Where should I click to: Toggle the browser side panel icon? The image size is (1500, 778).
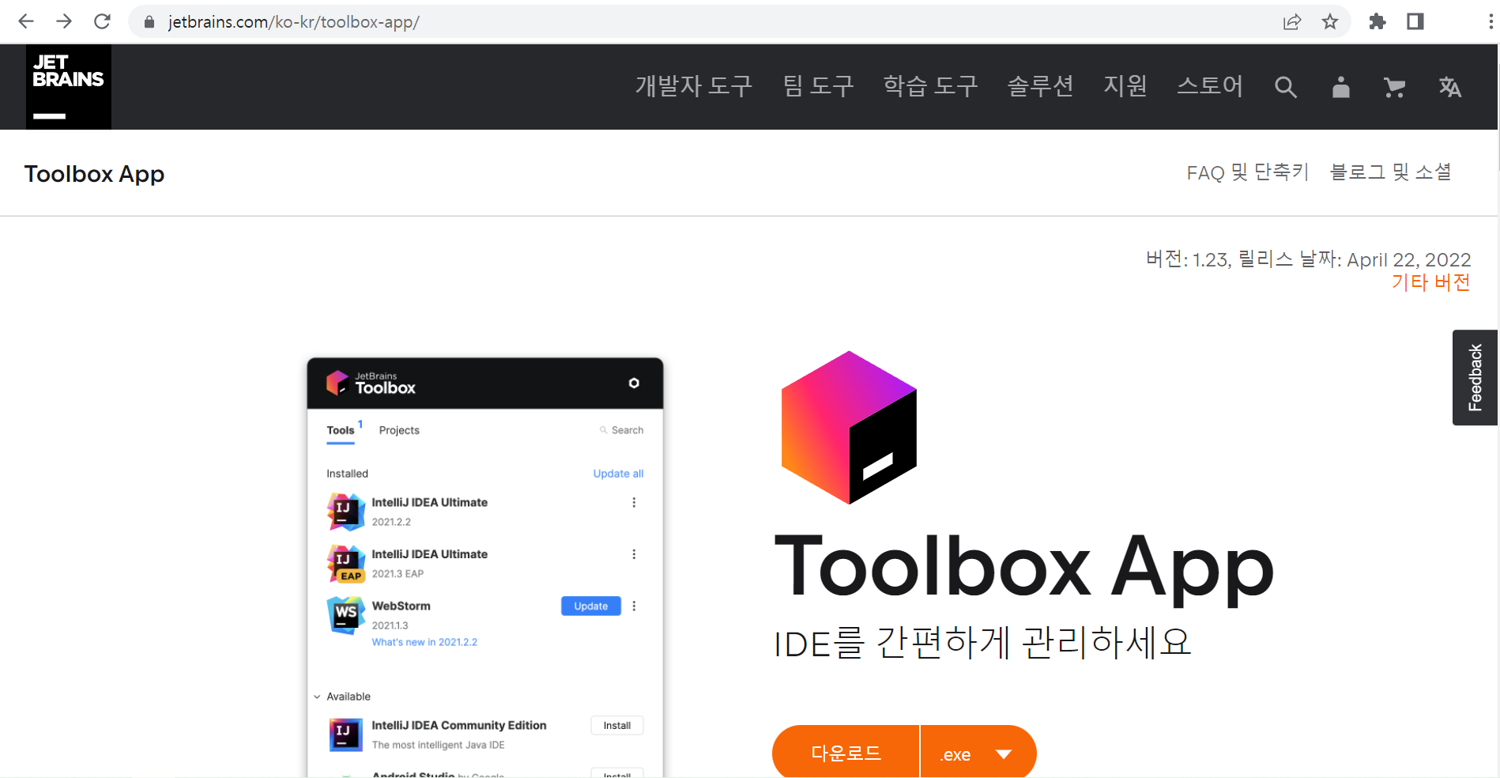click(x=1415, y=22)
